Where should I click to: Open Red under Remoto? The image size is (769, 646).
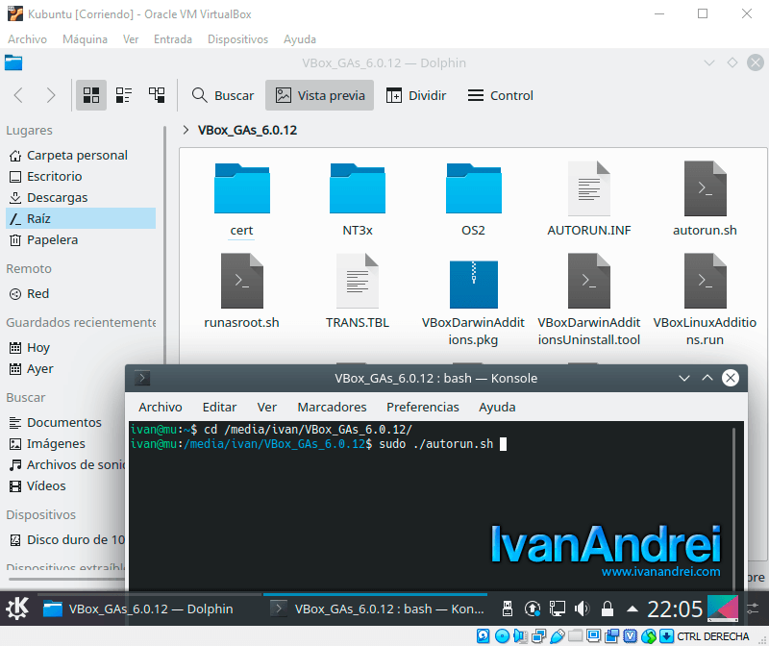pos(81,294)
